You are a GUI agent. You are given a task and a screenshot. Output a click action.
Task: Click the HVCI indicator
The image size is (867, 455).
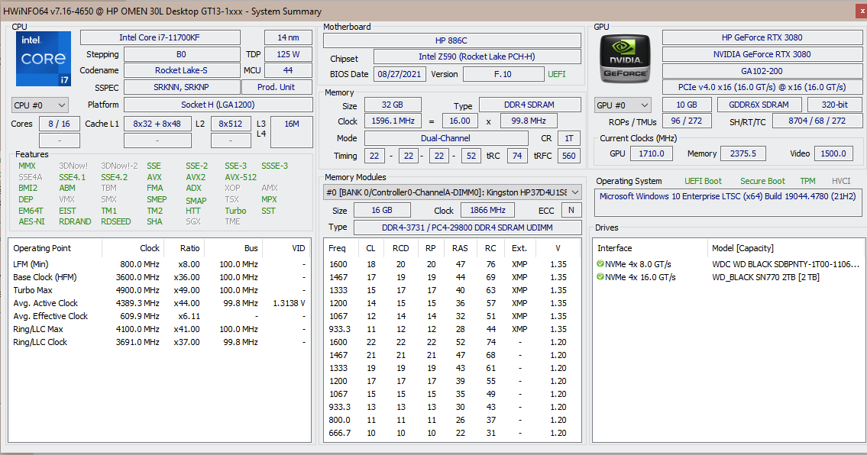pos(841,181)
